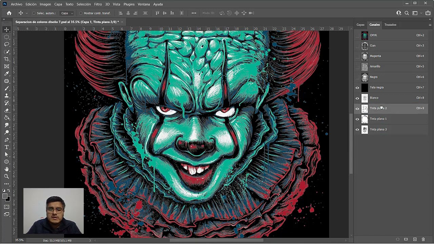The width and height of the screenshot is (434, 244).
Task: Select the Move tool in toolbar
Action: click(x=6, y=29)
